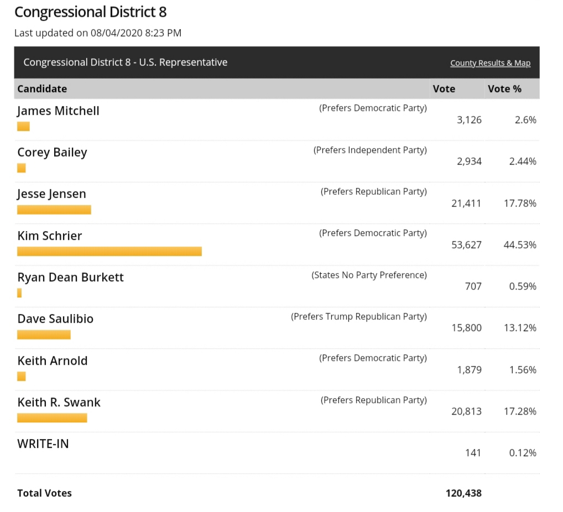
Task: Open the County Results & Map link
Action: (490, 62)
